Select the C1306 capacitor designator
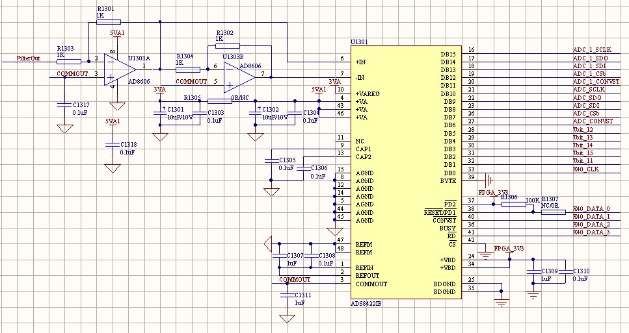The height and width of the screenshot is (333, 629). [319, 168]
